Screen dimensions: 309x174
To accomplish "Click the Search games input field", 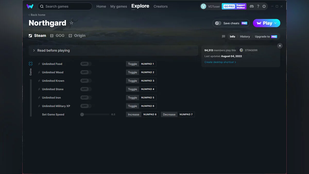I will (x=67, y=6).
